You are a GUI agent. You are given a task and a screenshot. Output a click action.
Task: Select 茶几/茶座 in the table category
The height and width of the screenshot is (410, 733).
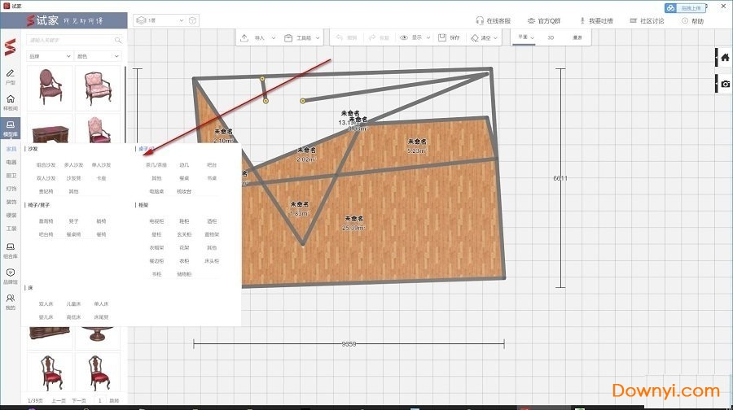coord(156,164)
